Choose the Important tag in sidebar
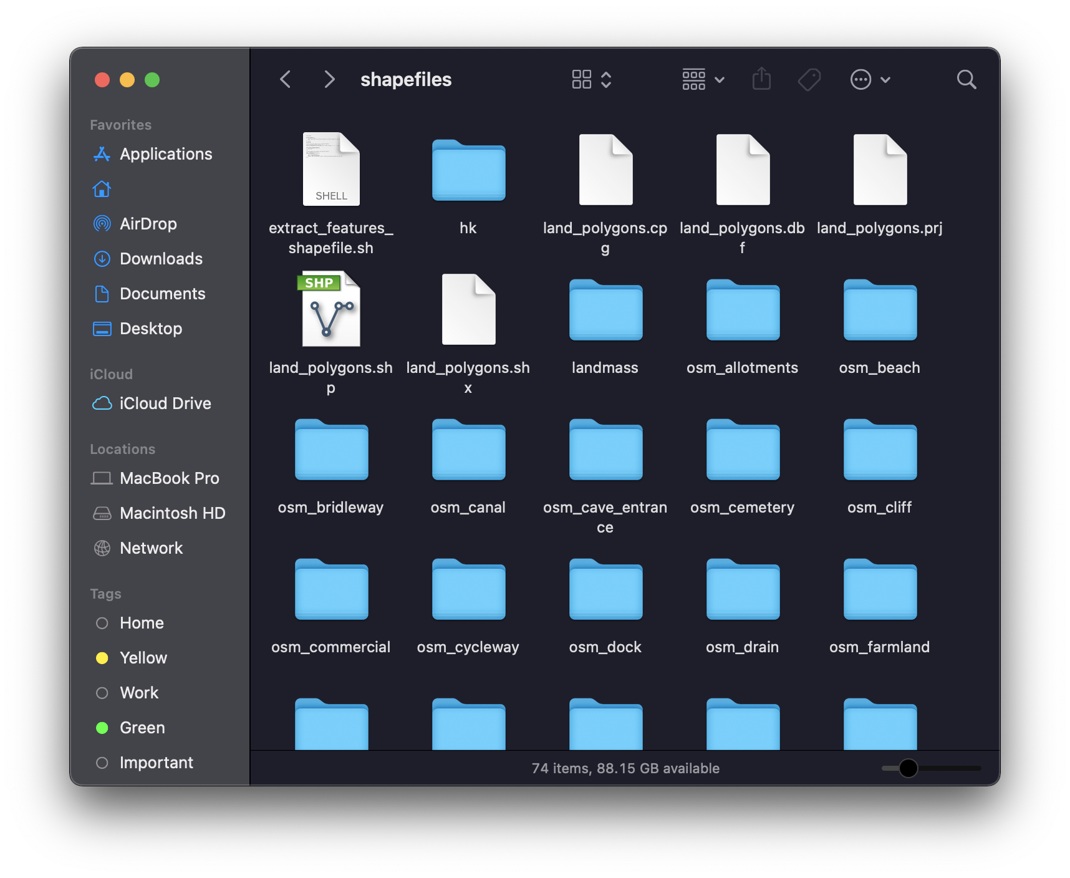The width and height of the screenshot is (1070, 878). (156, 763)
